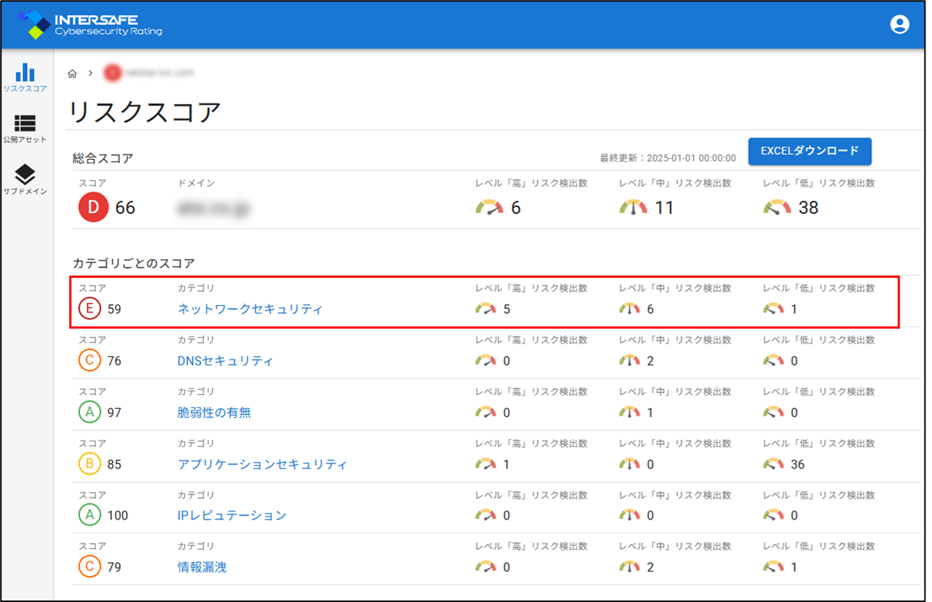Screen dimensions: 932x602
Task: Open サブドメイン in the sidebar
Action: 25,180
